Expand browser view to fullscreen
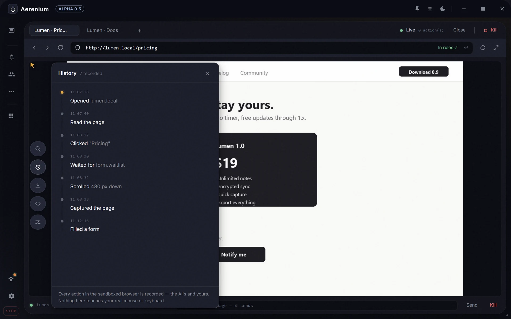Image resolution: width=511 pixels, height=319 pixels. click(496, 48)
